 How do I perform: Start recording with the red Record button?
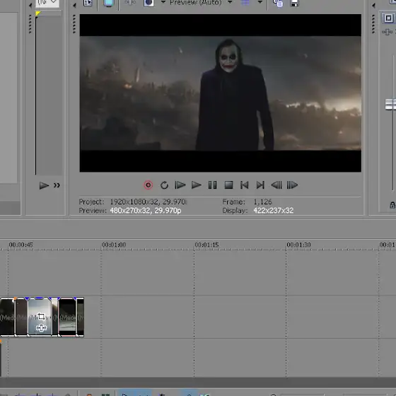(x=148, y=185)
